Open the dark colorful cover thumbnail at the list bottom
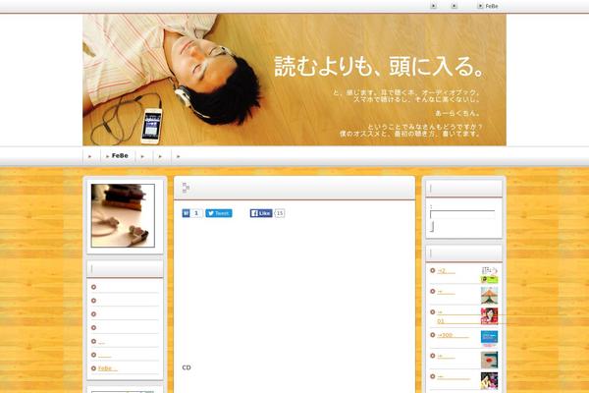The height and width of the screenshot is (393, 589). 489,380
